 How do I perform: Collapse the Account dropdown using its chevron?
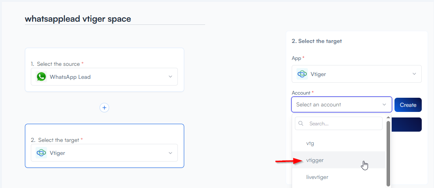click(x=384, y=105)
